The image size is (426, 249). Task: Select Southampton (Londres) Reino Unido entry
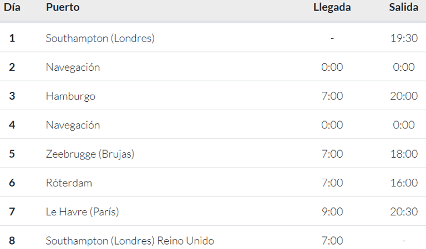point(130,241)
